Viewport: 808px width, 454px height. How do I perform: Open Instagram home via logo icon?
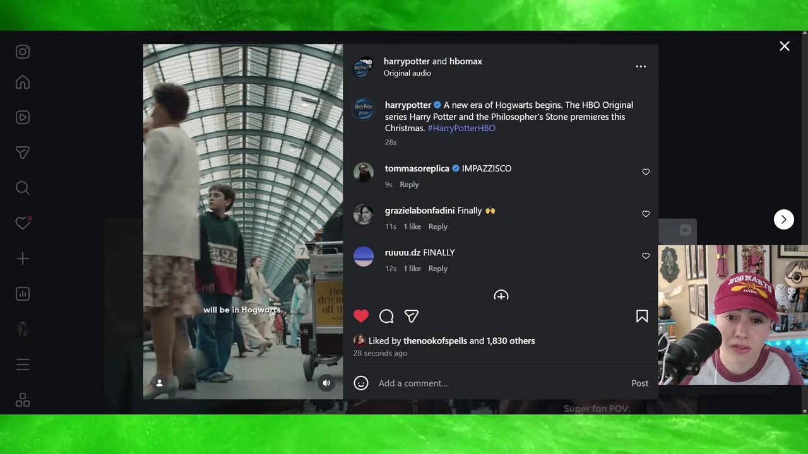23,52
